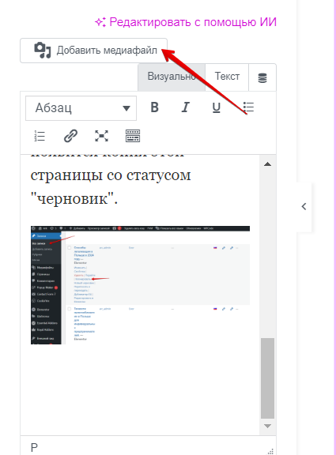Switch to the Визуально tab

[172, 77]
